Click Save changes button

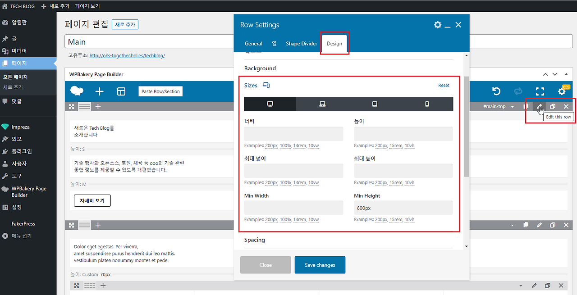point(320,265)
